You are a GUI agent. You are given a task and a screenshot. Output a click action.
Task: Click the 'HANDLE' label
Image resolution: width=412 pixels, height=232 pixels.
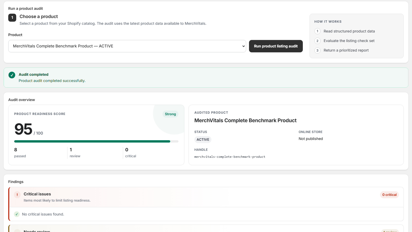pyautogui.click(x=201, y=150)
